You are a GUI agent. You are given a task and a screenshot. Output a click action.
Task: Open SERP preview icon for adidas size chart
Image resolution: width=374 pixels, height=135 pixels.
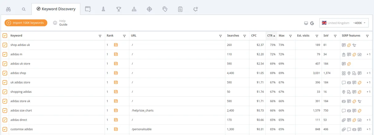pyautogui.click(x=116, y=110)
